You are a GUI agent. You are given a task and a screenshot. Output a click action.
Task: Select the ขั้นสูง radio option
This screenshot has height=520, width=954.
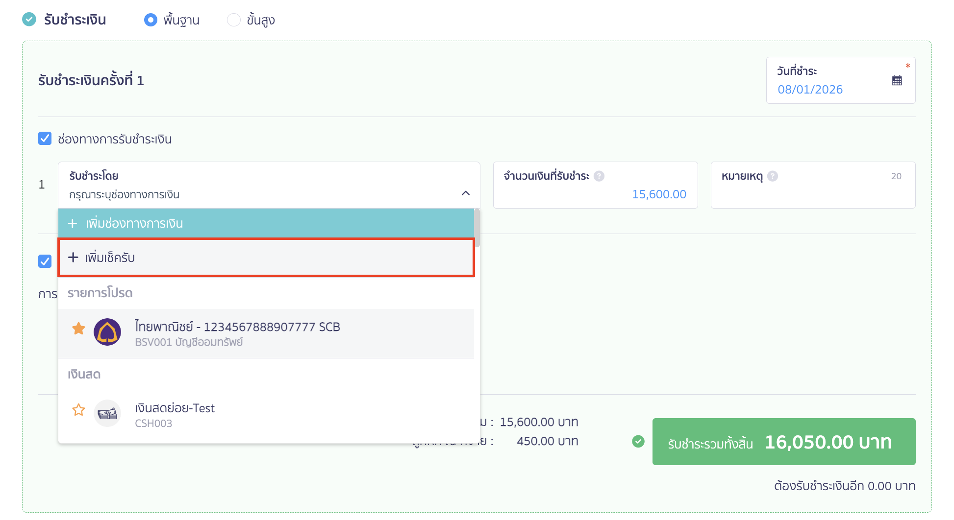tap(234, 20)
